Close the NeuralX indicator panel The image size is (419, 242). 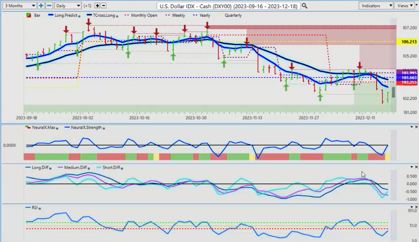pos(416,127)
